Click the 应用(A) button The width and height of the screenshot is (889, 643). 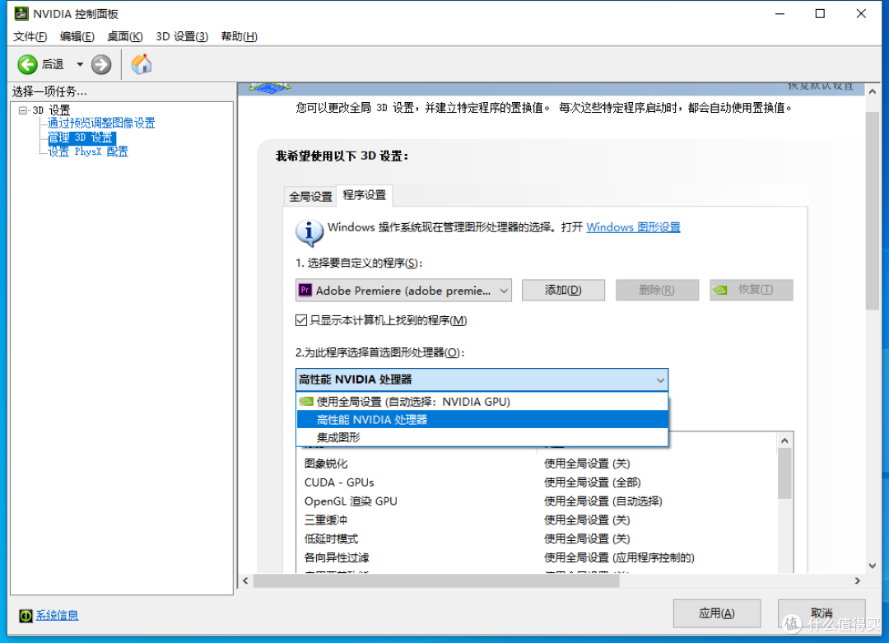717,613
